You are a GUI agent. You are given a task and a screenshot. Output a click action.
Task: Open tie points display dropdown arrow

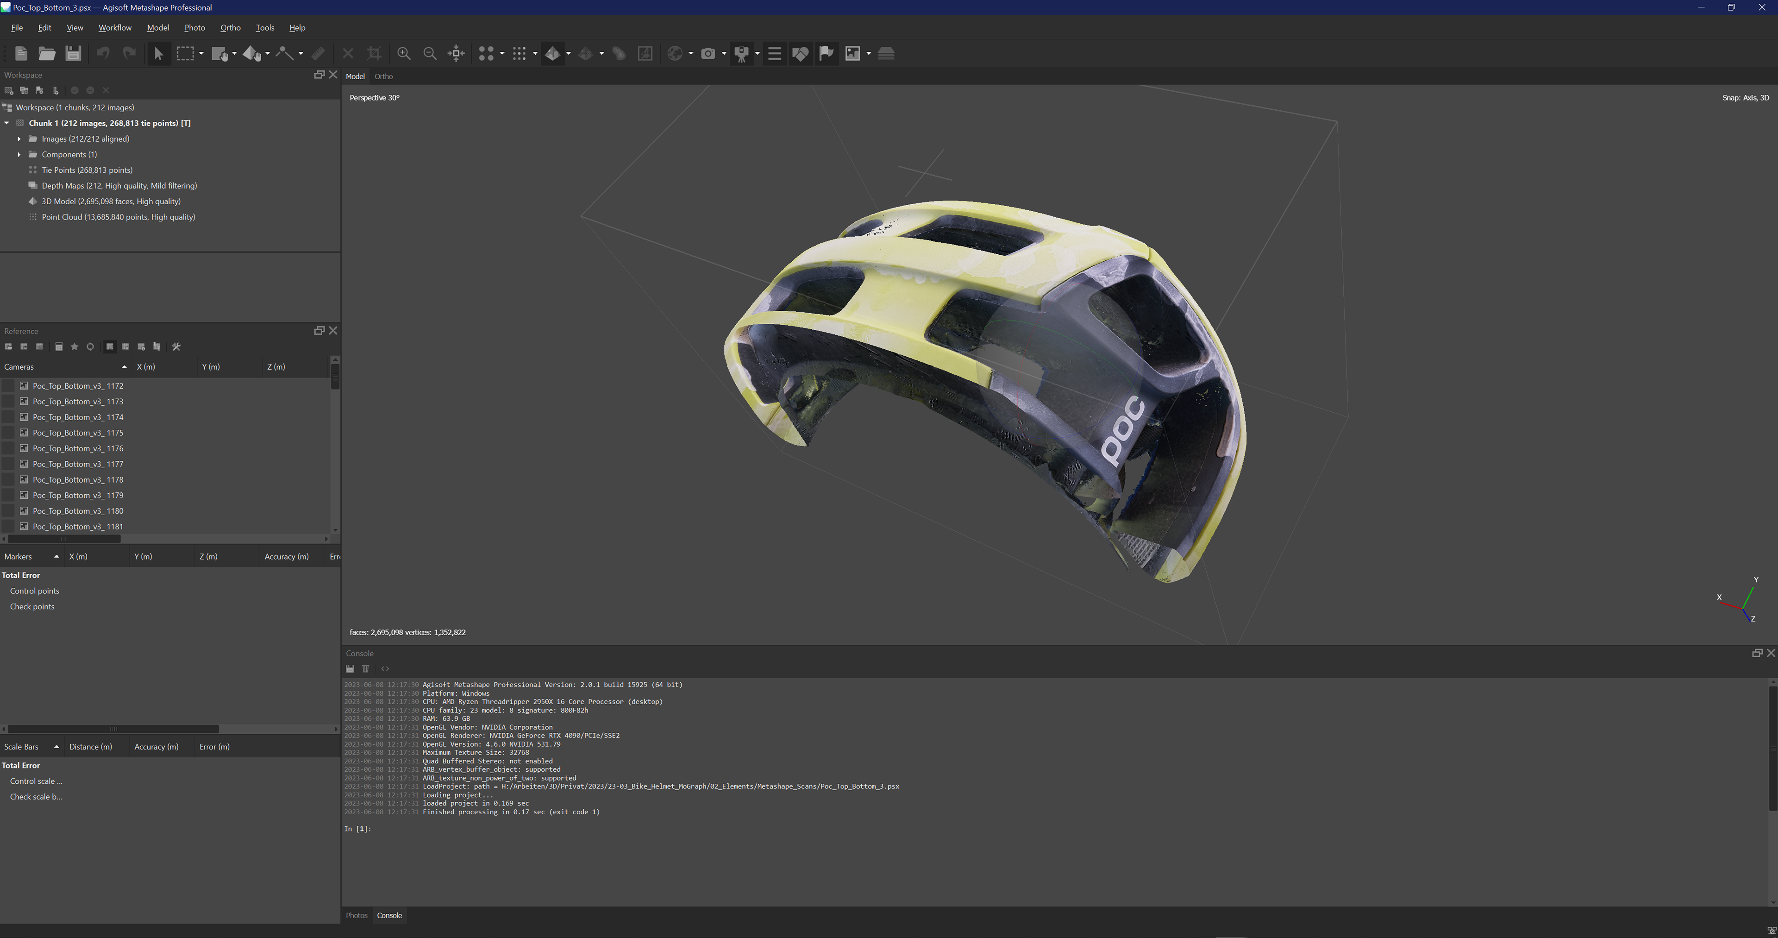tap(502, 53)
